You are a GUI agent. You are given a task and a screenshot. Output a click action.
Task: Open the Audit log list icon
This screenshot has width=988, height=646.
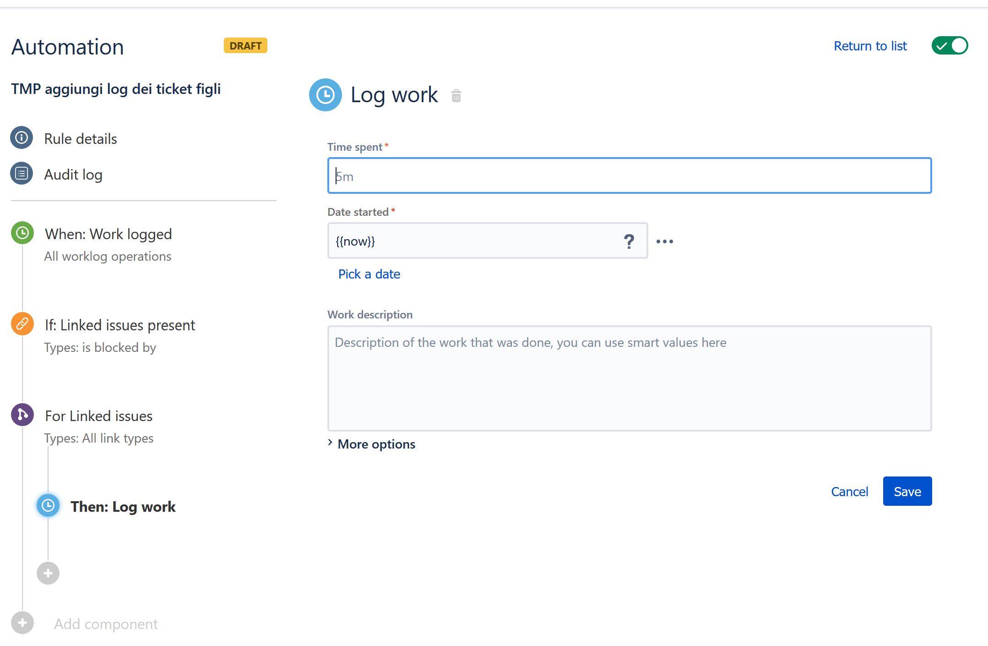point(22,174)
